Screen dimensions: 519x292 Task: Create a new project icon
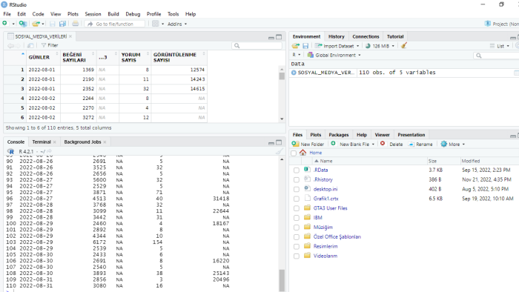[22, 24]
